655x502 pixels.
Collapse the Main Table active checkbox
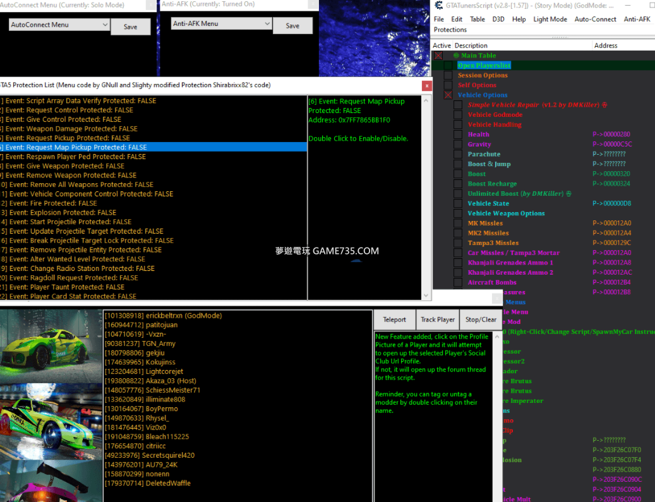tap(438, 56)
